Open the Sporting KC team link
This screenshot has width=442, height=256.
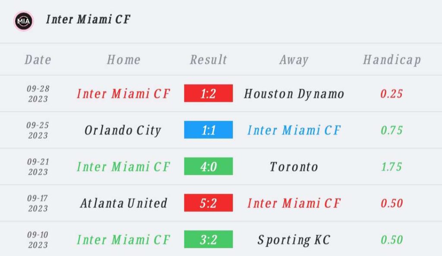click(294, 240)
